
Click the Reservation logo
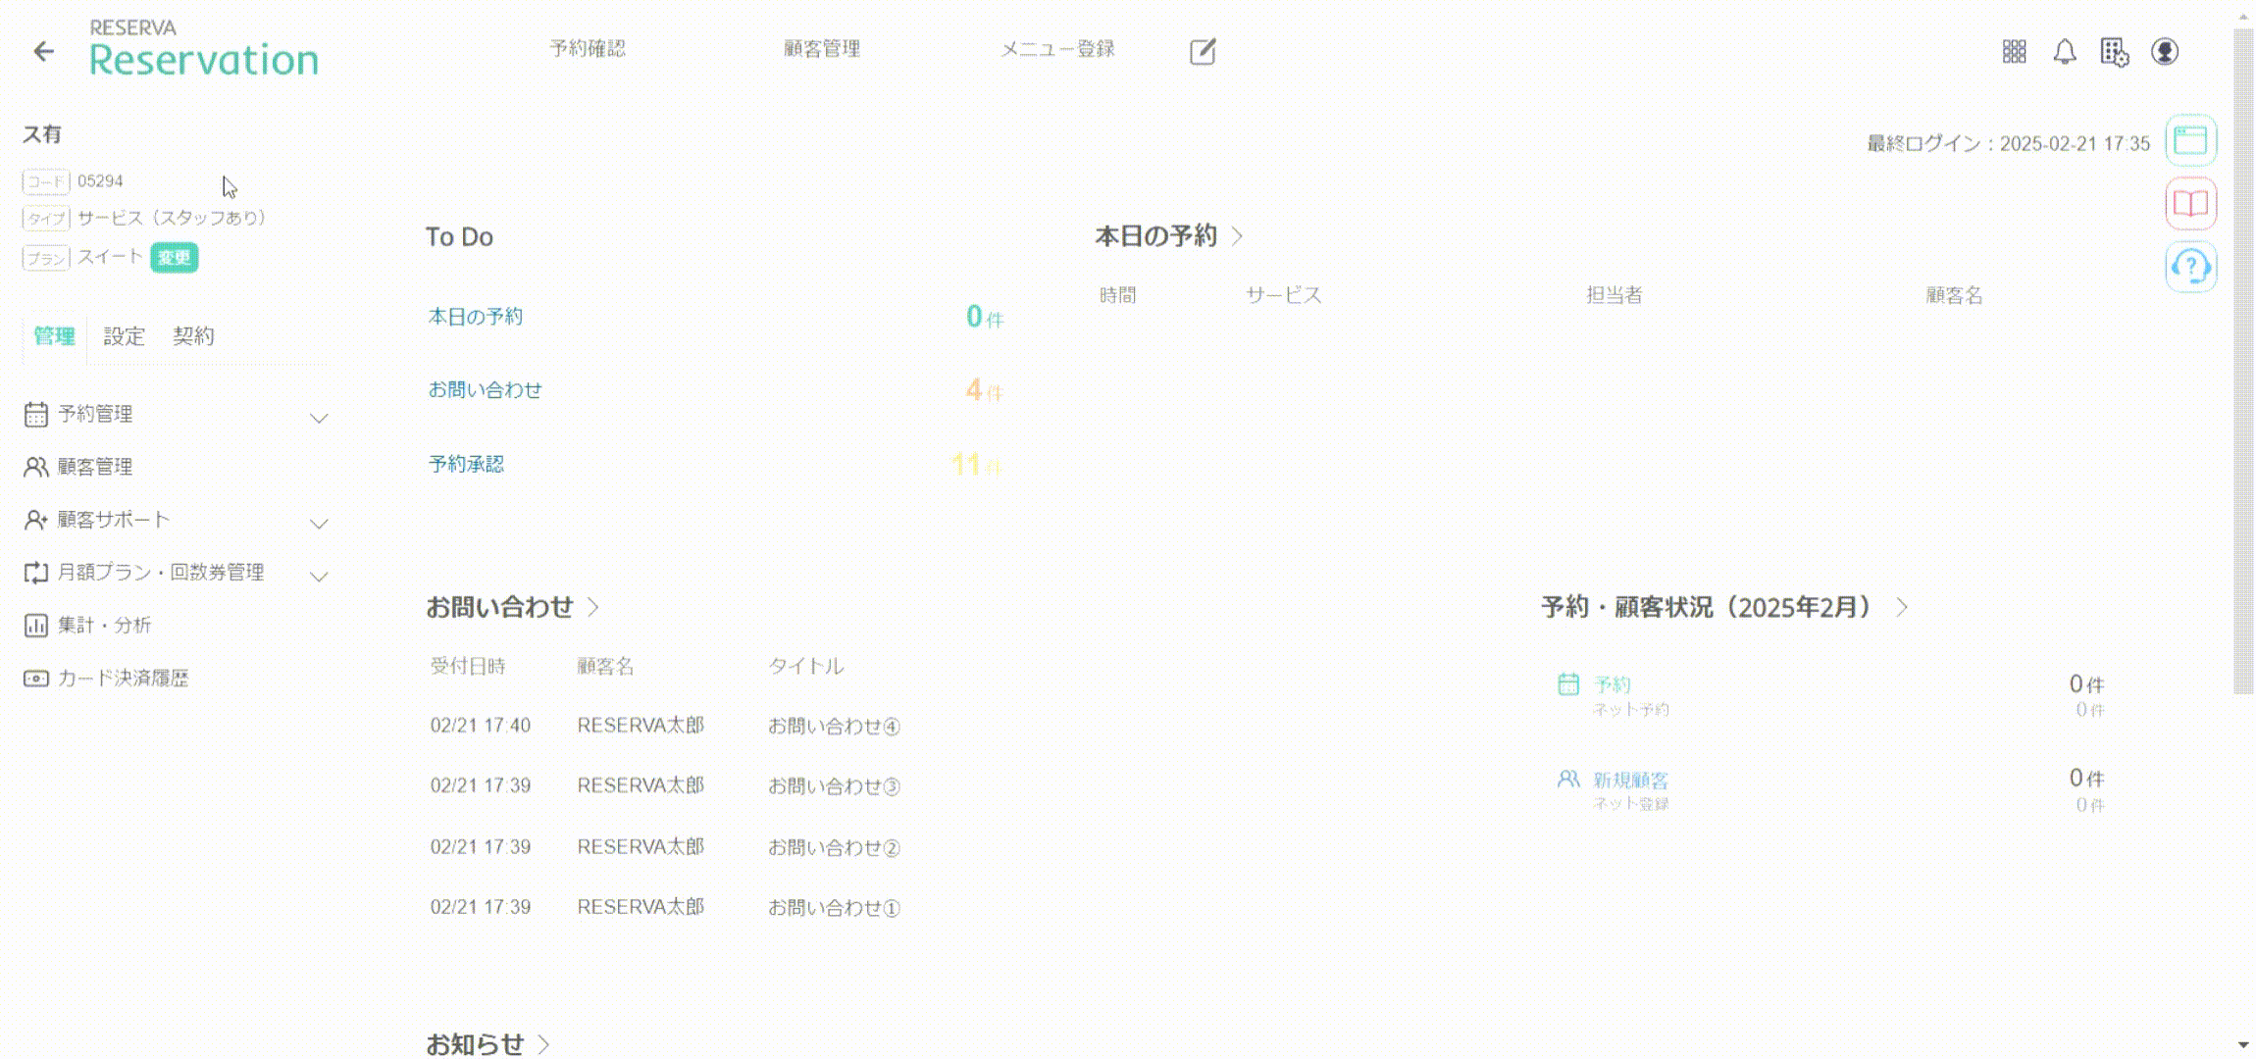[203, 50]
